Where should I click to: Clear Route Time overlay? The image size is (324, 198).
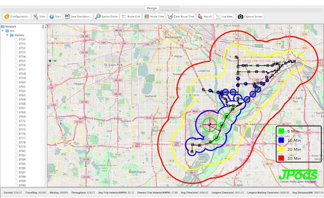[181, 16]
